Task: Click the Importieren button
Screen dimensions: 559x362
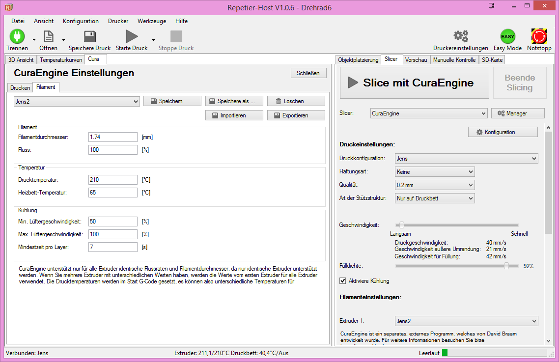Action: pos(234,115)
